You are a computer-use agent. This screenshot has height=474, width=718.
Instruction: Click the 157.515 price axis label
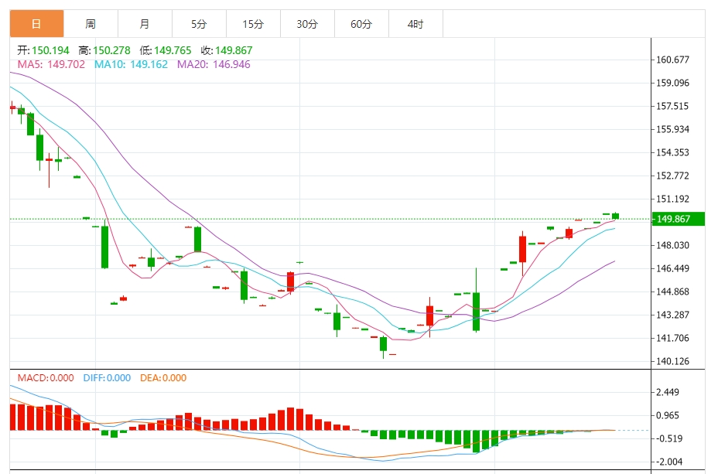pyautogui.click(x=672, y=106)
